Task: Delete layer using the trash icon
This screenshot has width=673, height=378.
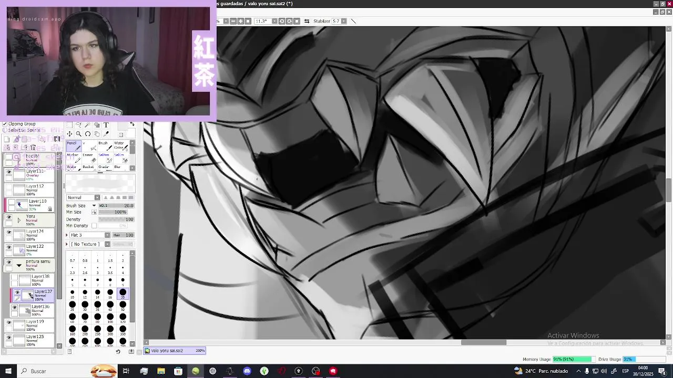Action: tap(34, 148)
